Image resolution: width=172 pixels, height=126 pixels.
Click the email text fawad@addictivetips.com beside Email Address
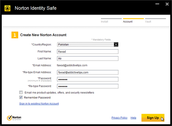pyautogui.click(x=72, y=65)
